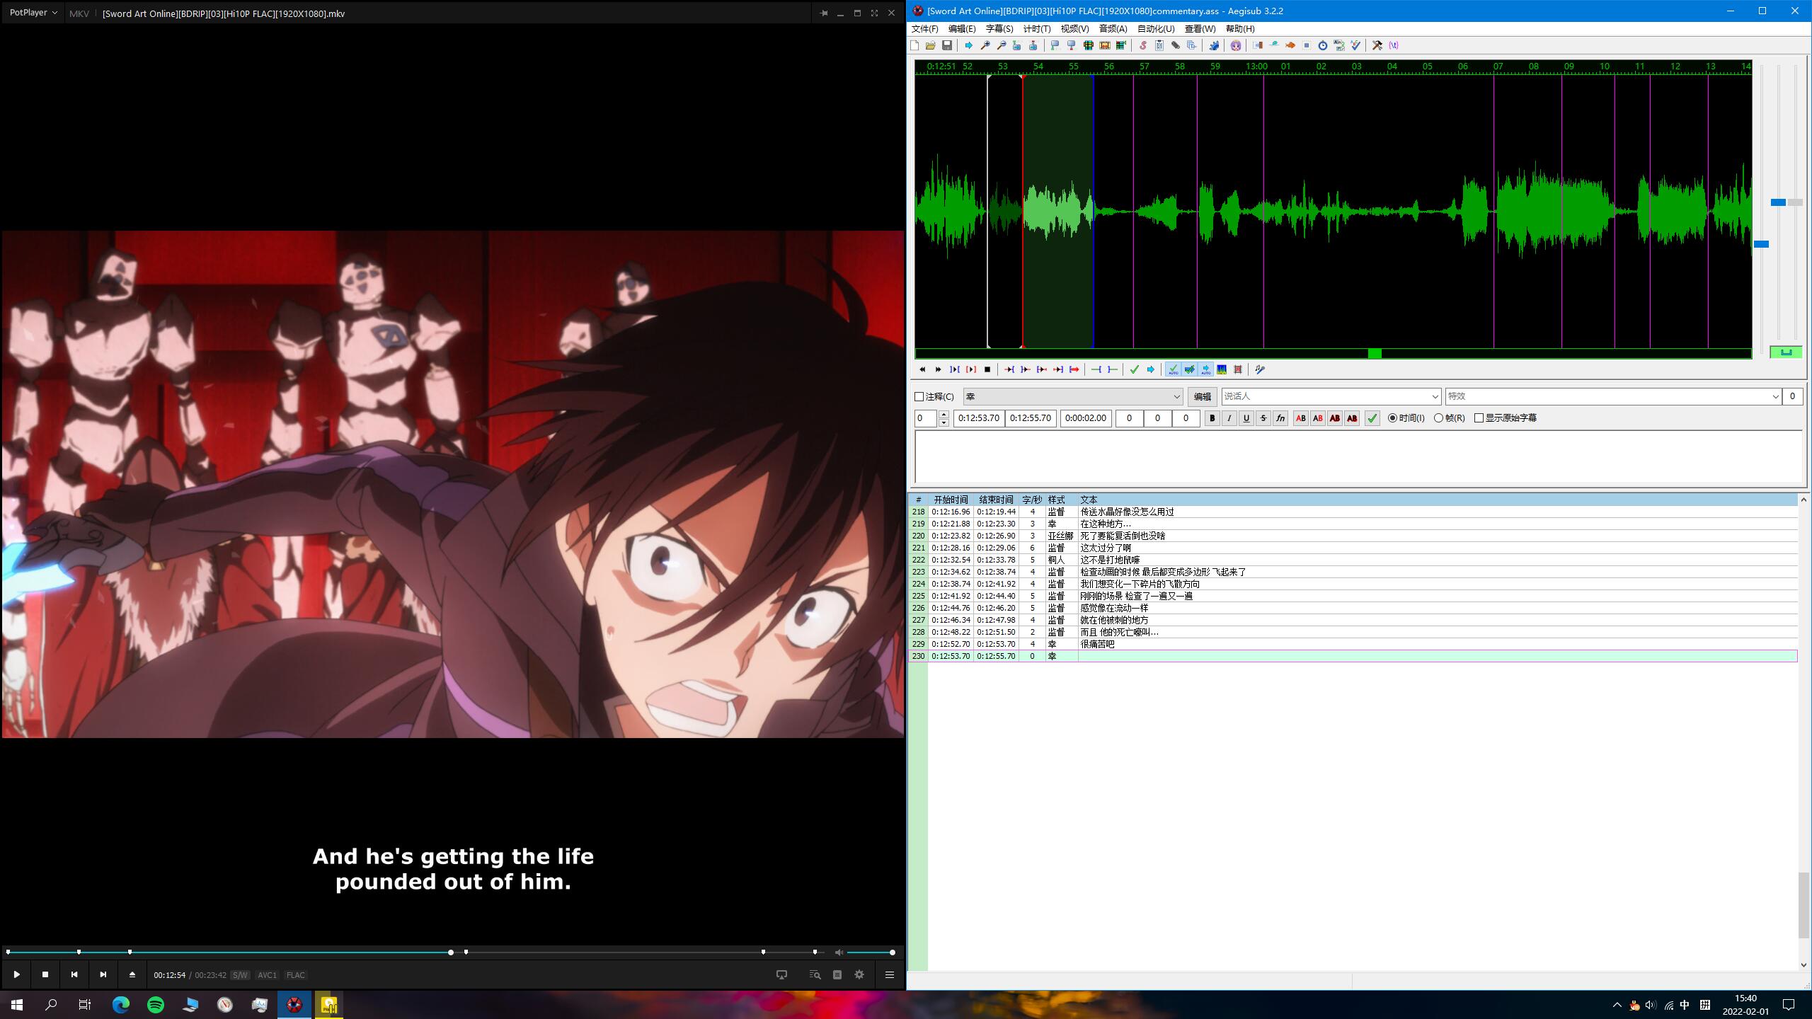Open PotPlayer settings gear icon
This screenshot has width=1812, height=1019.
[859, 974]
